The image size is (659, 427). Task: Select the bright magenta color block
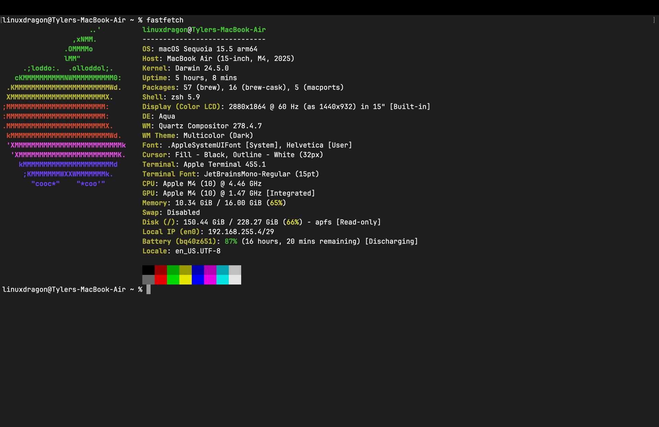(x=210, y=280)
